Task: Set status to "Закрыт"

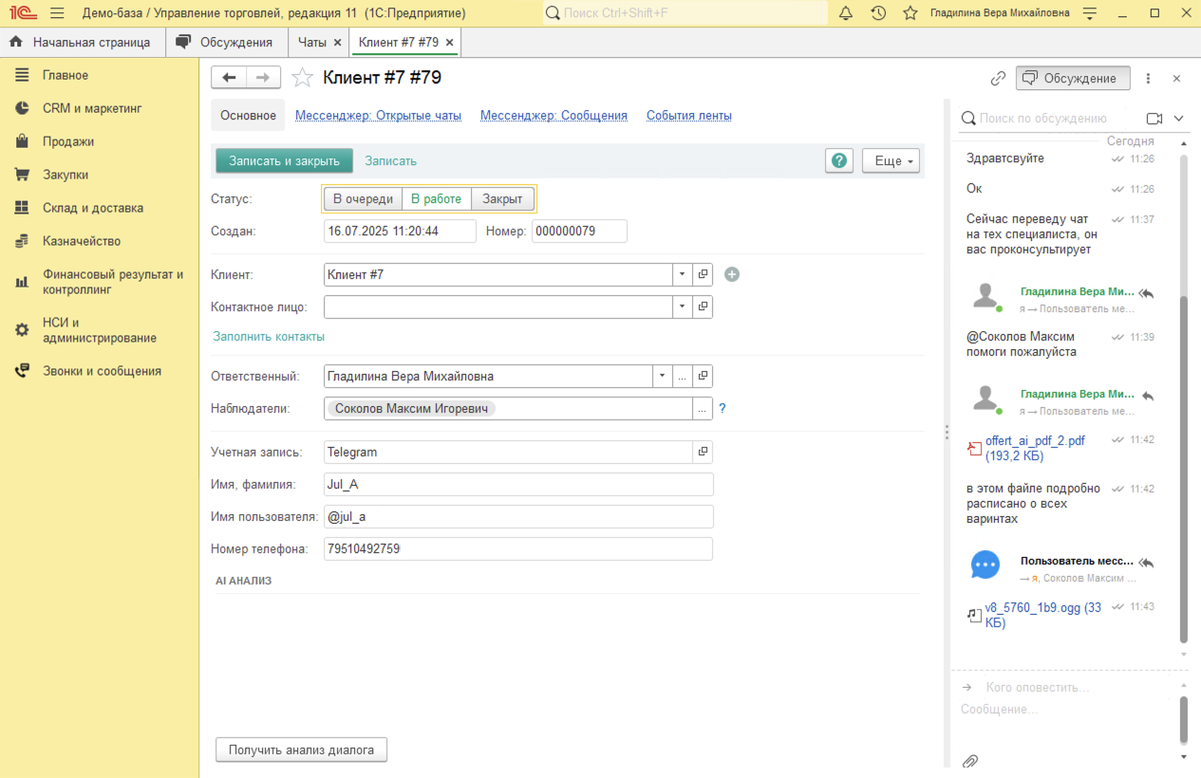Action: (502, 199)
